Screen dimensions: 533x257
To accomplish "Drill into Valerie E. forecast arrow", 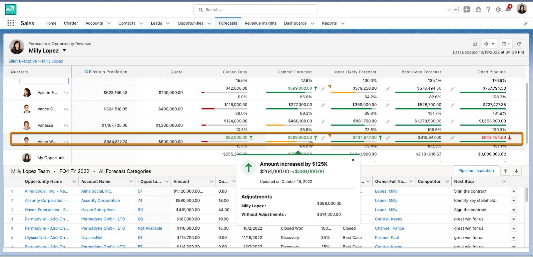I will point(66,93).
